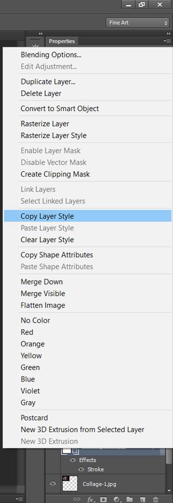Select Convert to Smart Object

pyautogui.click(x=60, y=108)
